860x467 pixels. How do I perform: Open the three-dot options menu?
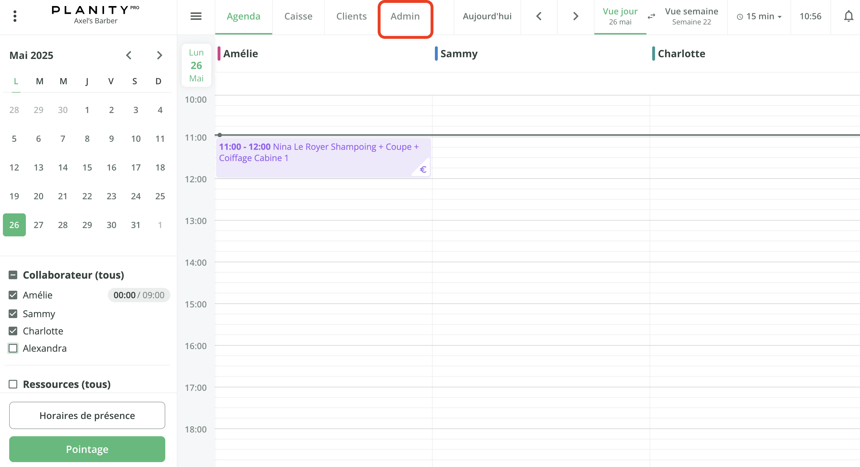15,16
